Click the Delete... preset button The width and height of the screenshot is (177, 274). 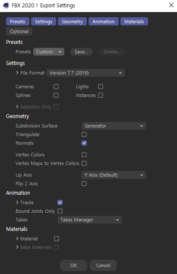tap(112, 52)
